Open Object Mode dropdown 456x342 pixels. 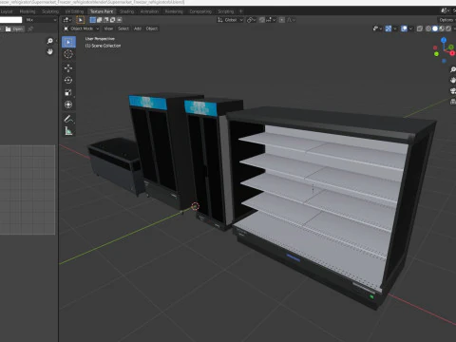click(81, 28)
